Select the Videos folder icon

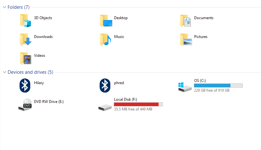(x=26, y=58)
